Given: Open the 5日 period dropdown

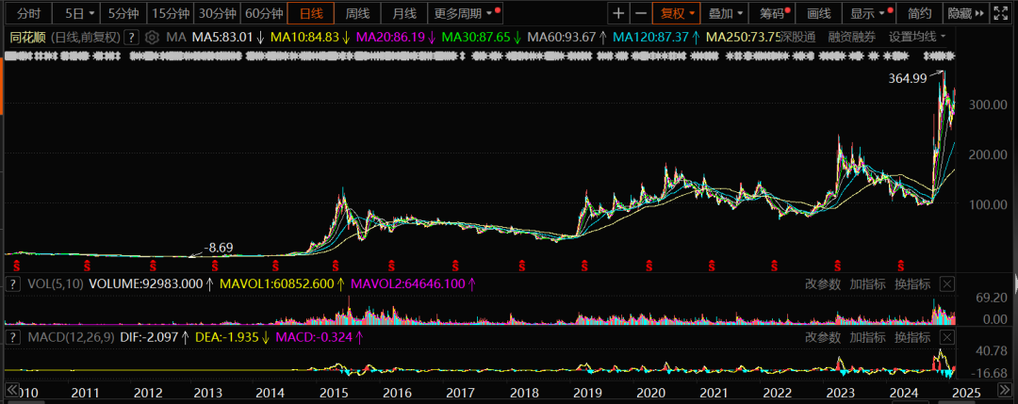Looking at the screenshot, I should tap(75, 13).
